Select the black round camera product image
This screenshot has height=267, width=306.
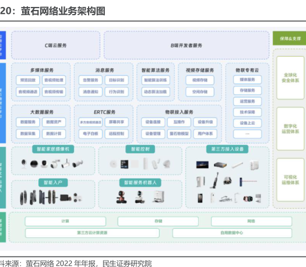click(34, 164)
